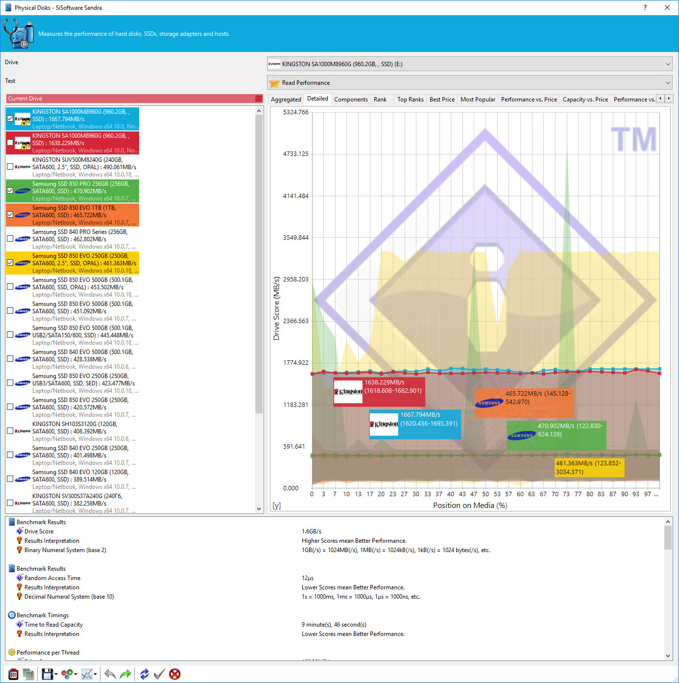Click the Current Drive red color square
This screenshot has height=683, width=679.
[259, 99]
